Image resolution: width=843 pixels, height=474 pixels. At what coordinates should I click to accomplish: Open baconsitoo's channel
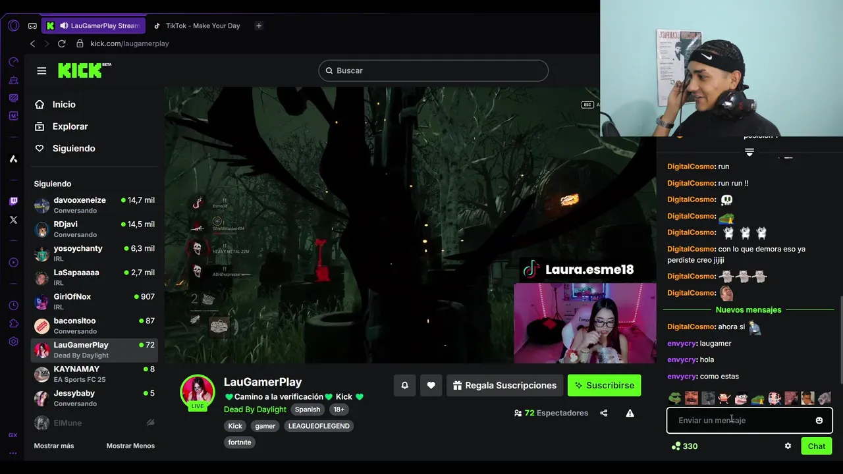[x=94, y=325]
